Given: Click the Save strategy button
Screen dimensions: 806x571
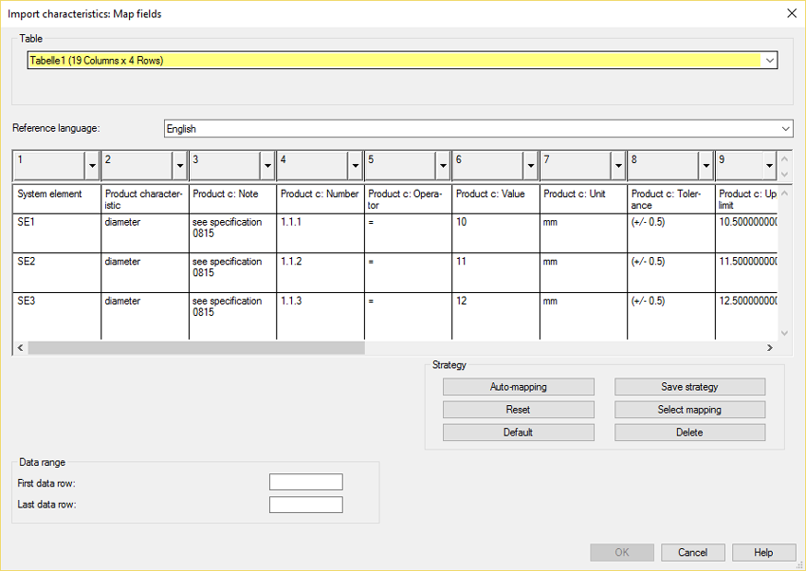Looking at the screenshot, I should (x=689, y=387).
